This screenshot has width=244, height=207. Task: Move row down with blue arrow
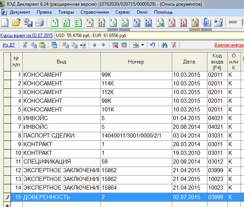coord(103,45)
